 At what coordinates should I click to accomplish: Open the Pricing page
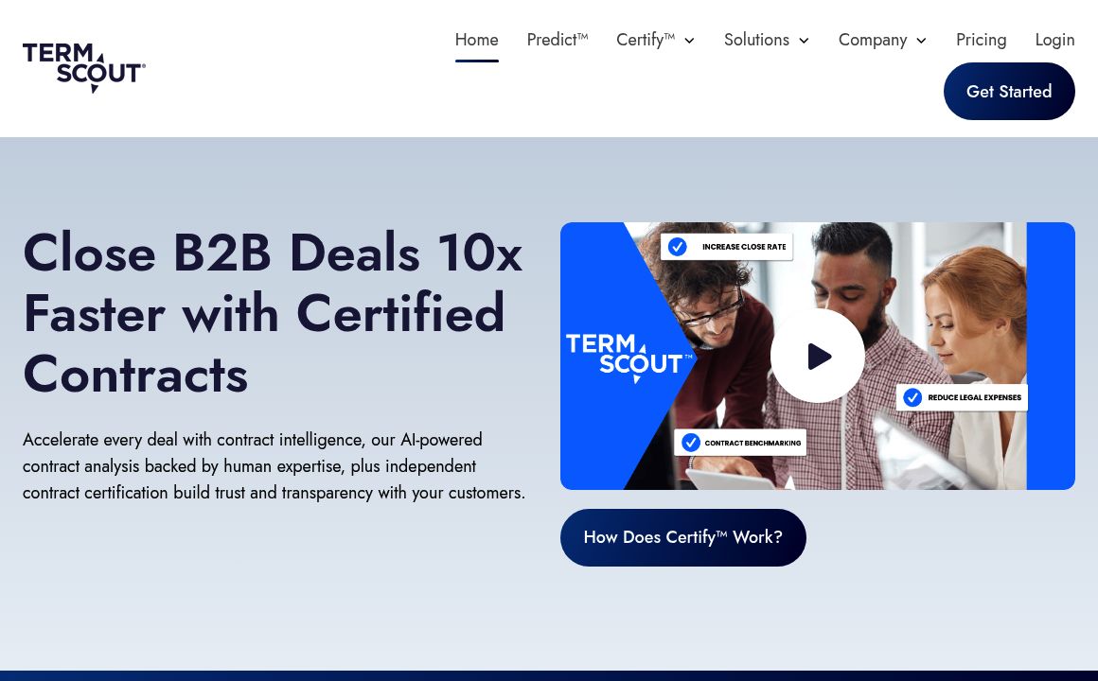click(981, 40)
